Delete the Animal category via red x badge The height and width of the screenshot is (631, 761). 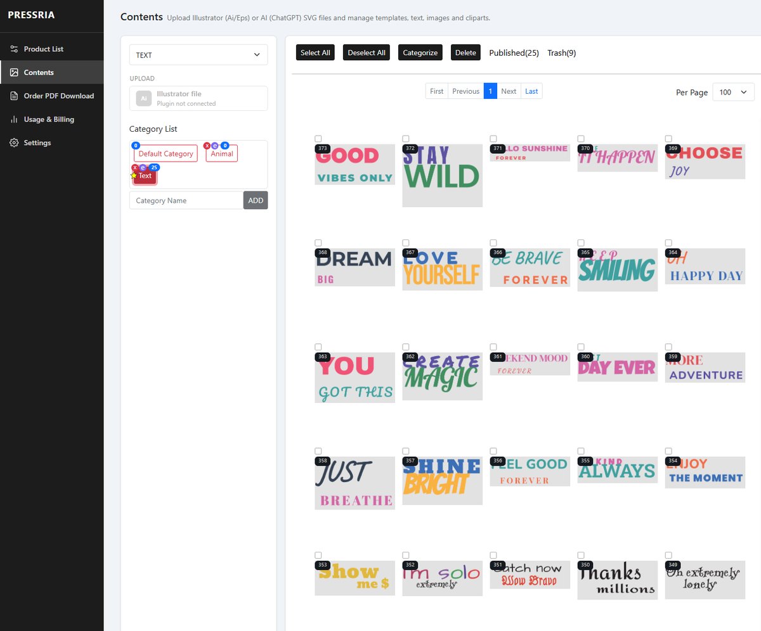pyautogui.click(x=207, y=145)
